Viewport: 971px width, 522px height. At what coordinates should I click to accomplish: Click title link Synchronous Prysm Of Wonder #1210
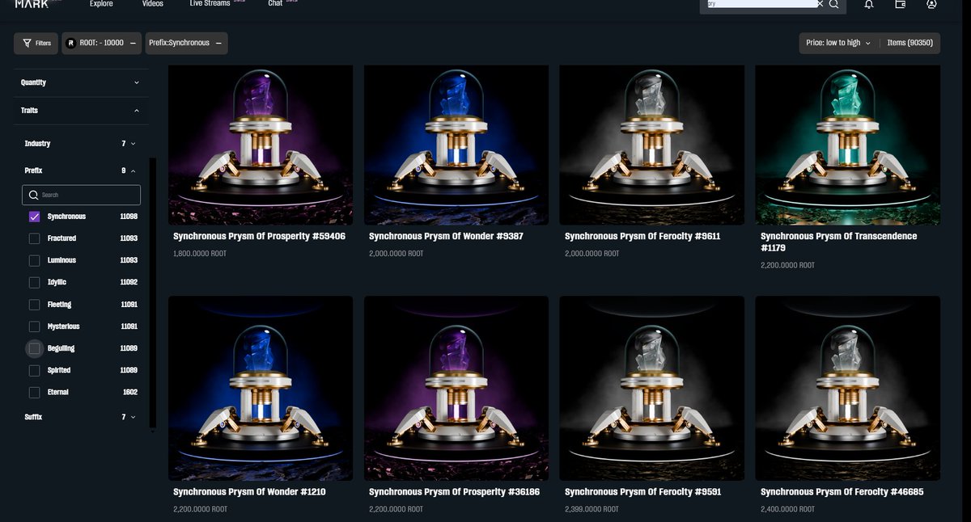pos(249,492)
